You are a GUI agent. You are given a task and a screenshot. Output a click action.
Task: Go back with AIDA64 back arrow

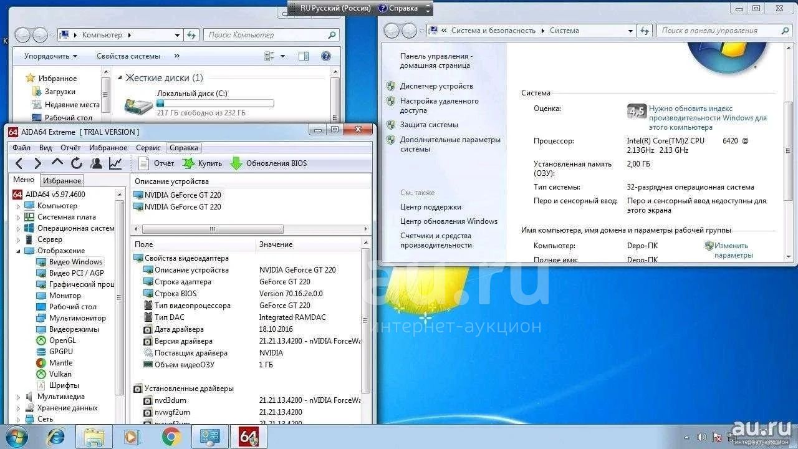pyautogui.click(x=19, y=163)
